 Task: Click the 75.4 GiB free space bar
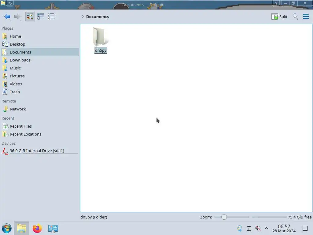pyautogui.click(x=269, y=217)
